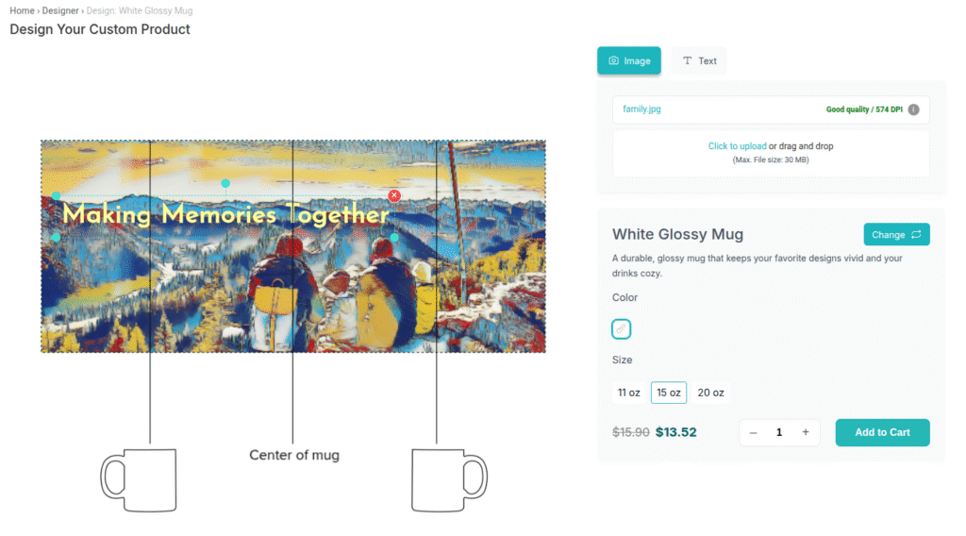Pick the white color swatch
The width and height of the screenshot is (966, 536).
point(621,328)
